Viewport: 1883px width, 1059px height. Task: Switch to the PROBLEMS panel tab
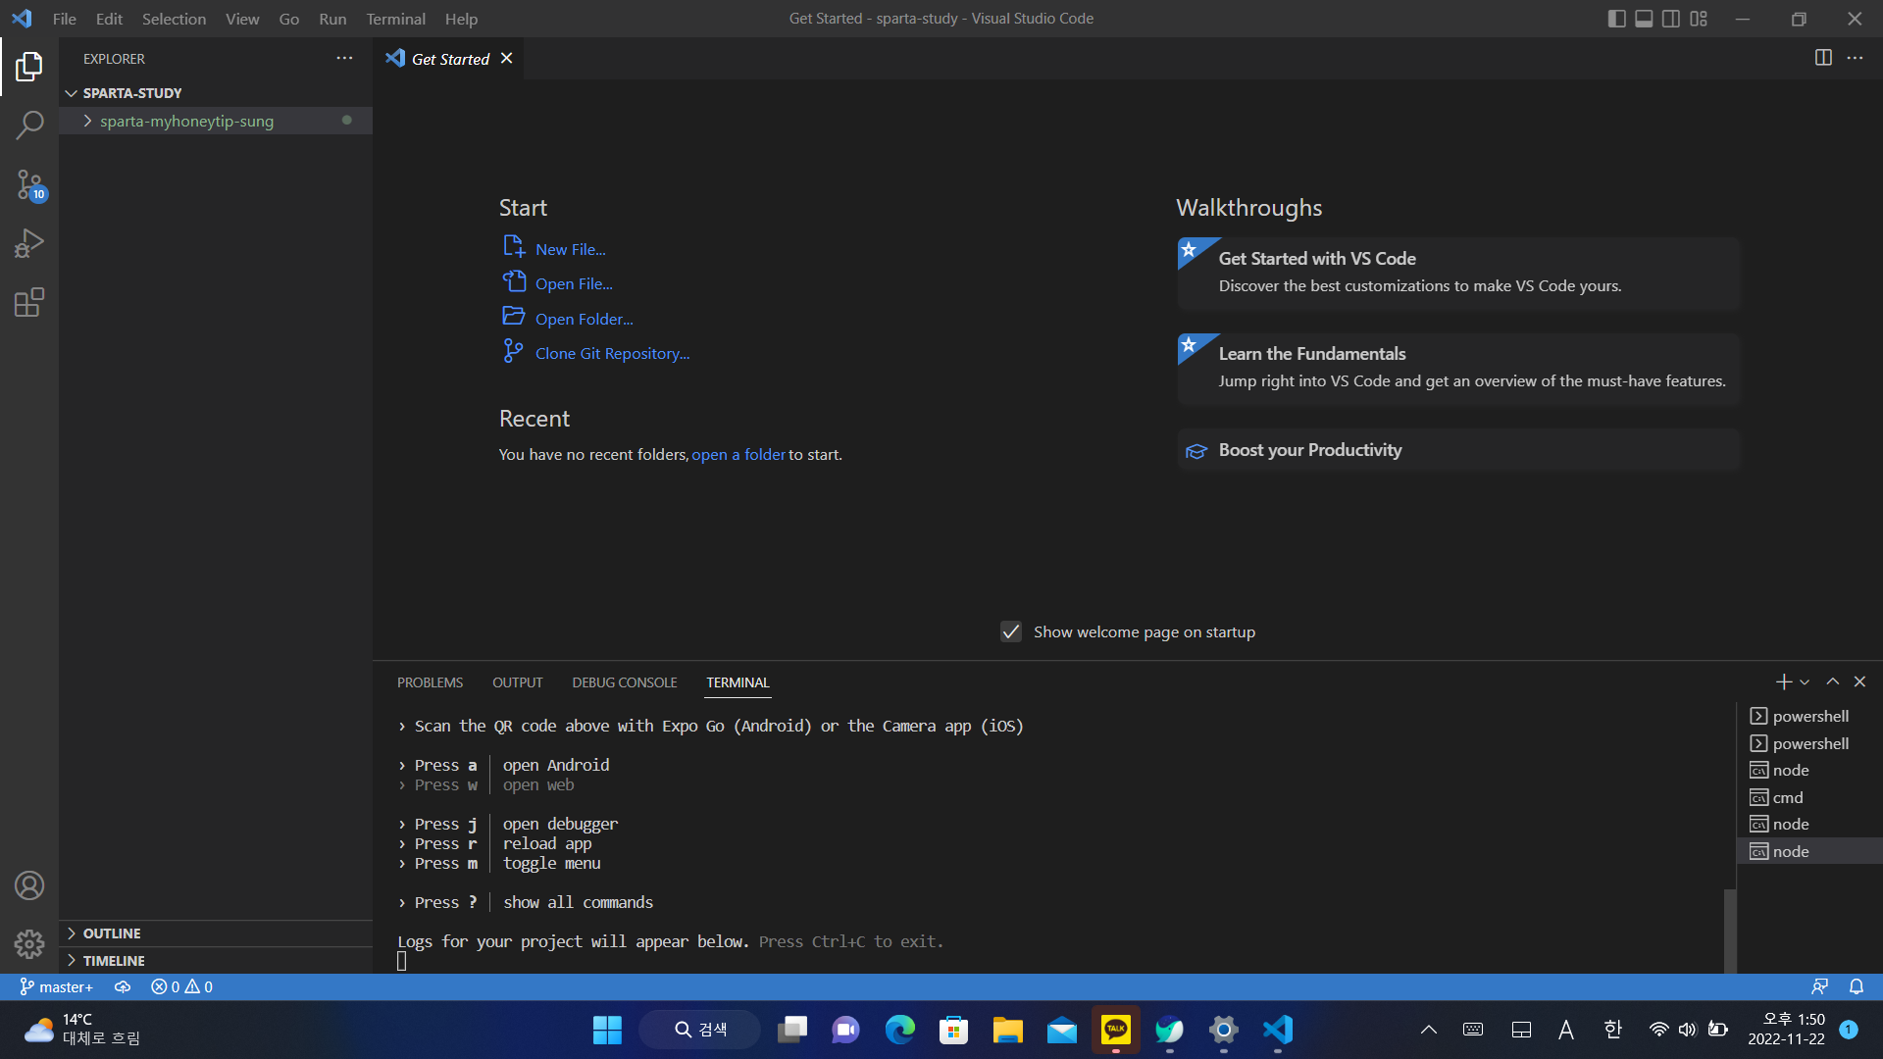pos(430,682)
